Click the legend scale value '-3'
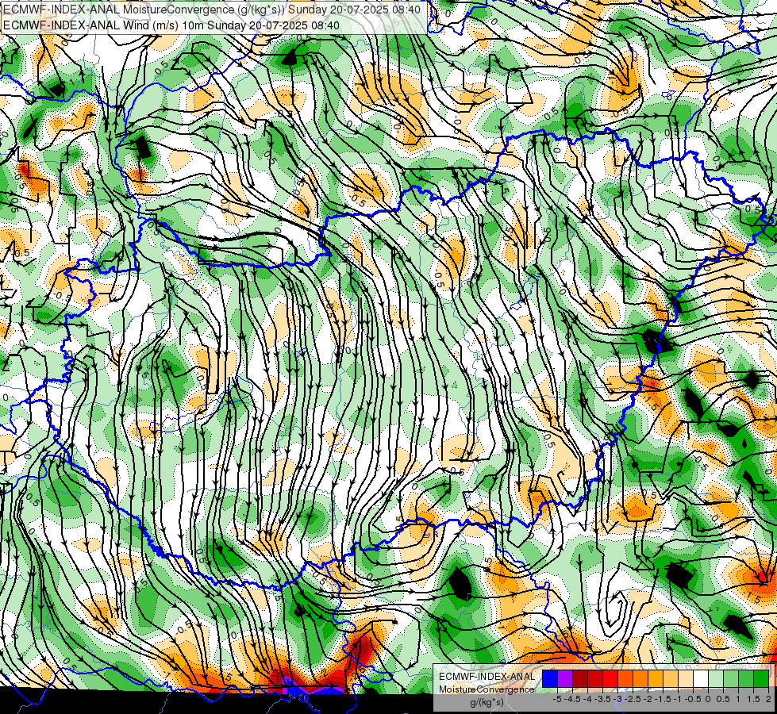 [617, 699]
